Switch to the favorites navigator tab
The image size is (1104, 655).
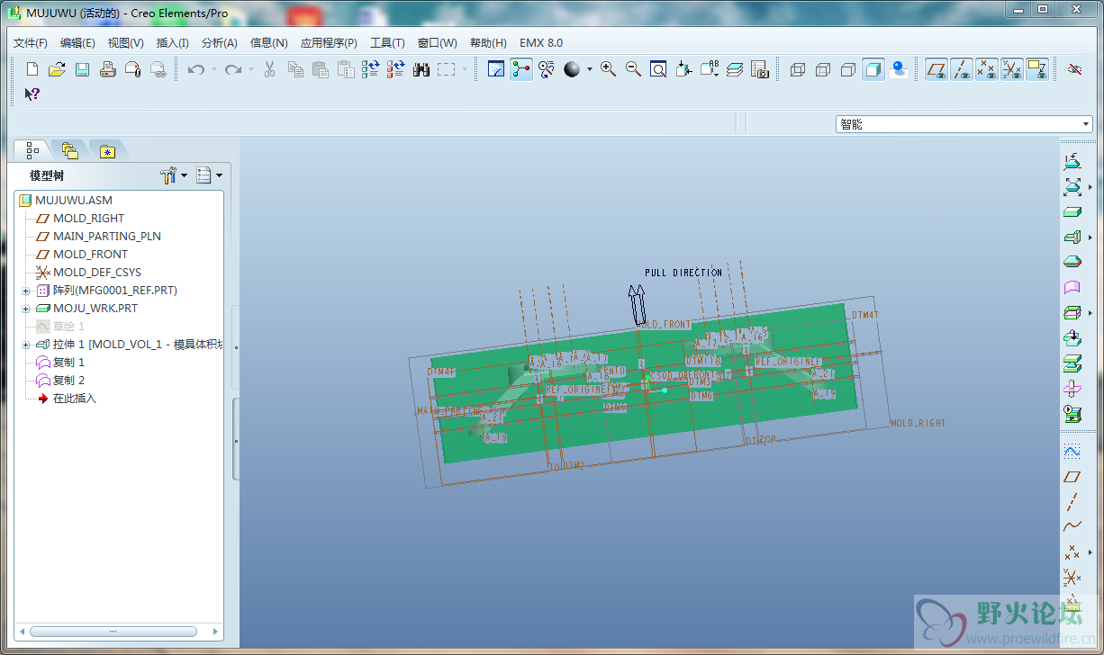tap(107, 150)
